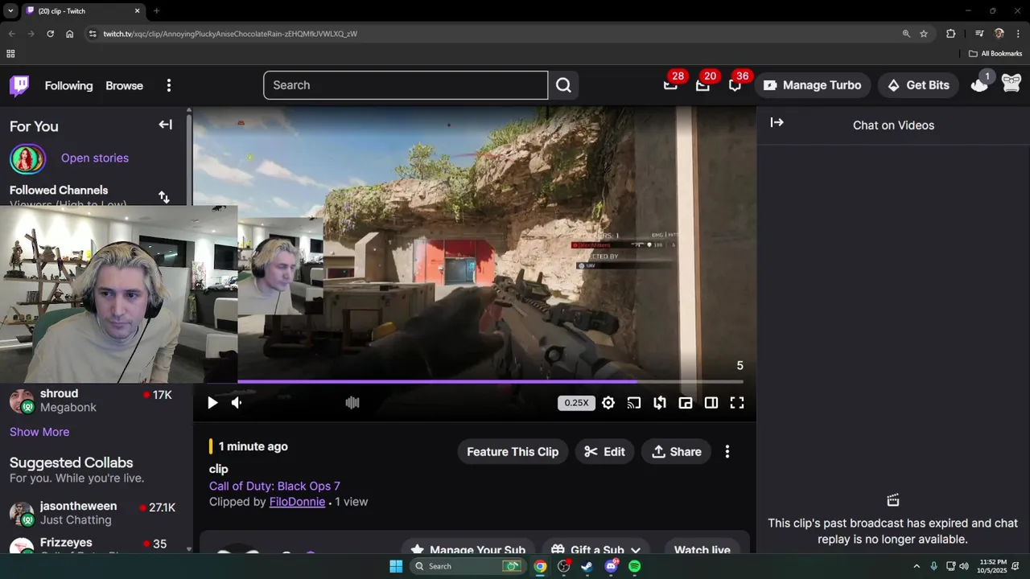This screenshot has width=1030, height=579.
Task: Open whispers icon showing 20 badge
Action: coord(702,84)
